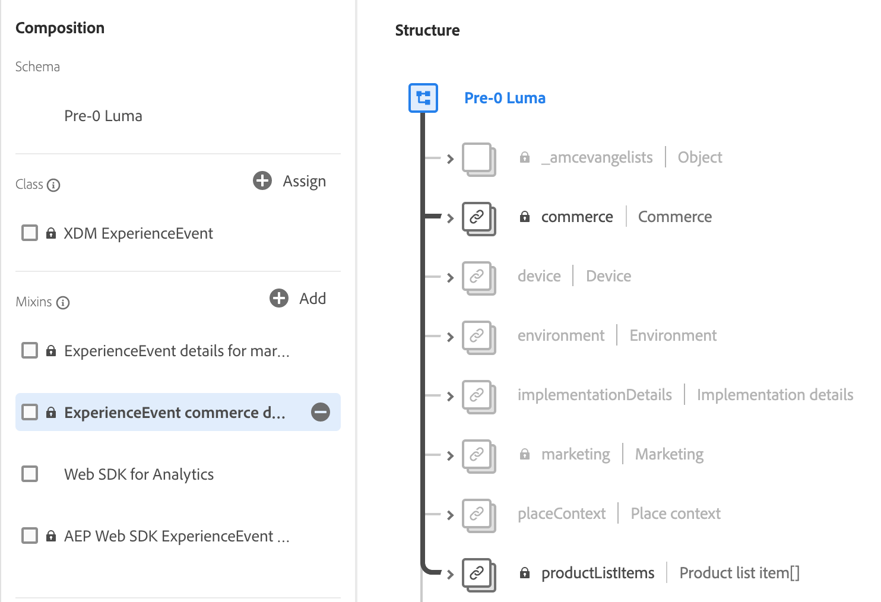
Task: Check the XDM ExperienceEvent checkbox
Action: [29, 233]
